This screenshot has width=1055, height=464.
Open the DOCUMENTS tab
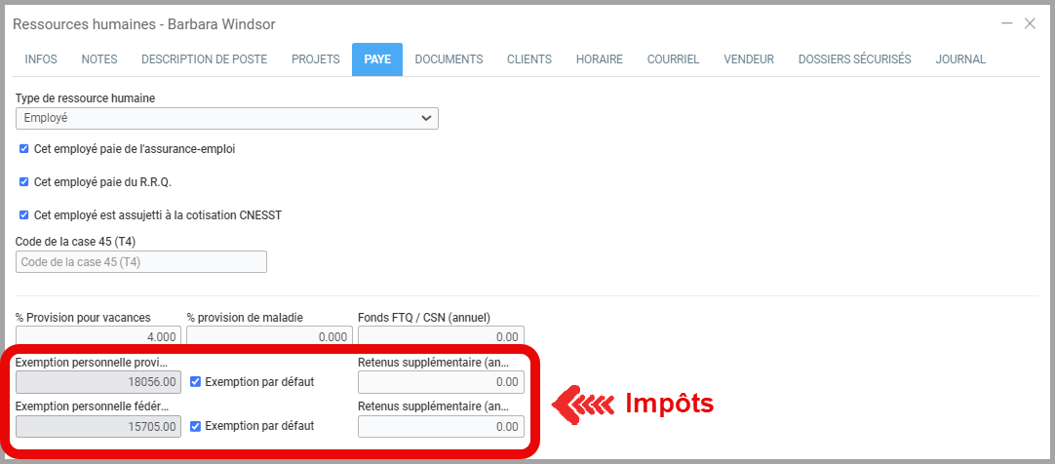click(x=449, y=59)
